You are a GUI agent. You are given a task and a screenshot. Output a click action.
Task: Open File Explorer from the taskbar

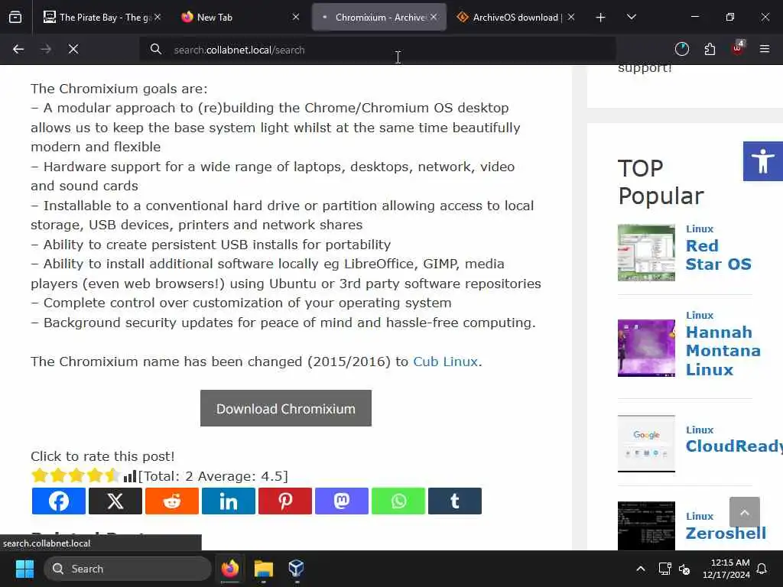tap(263, 569)
